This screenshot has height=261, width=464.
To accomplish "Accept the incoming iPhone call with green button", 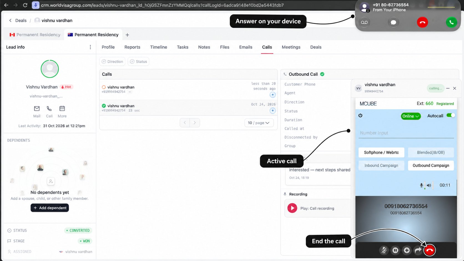I will coord(452,22).
